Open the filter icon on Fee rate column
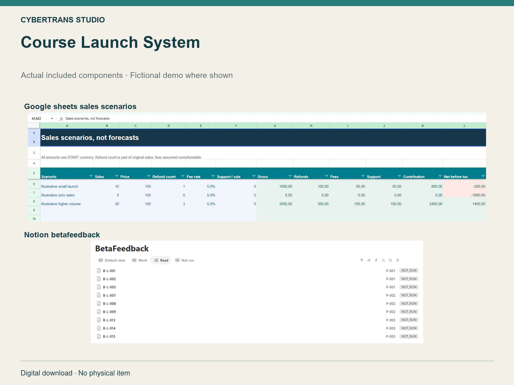 [x=213, y=176]
